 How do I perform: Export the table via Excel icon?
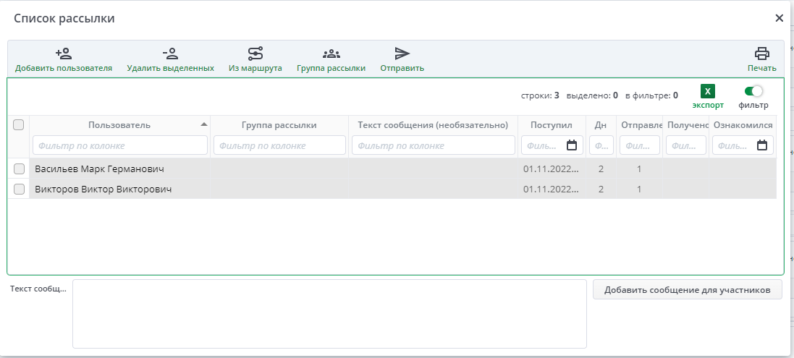point(708,91)
